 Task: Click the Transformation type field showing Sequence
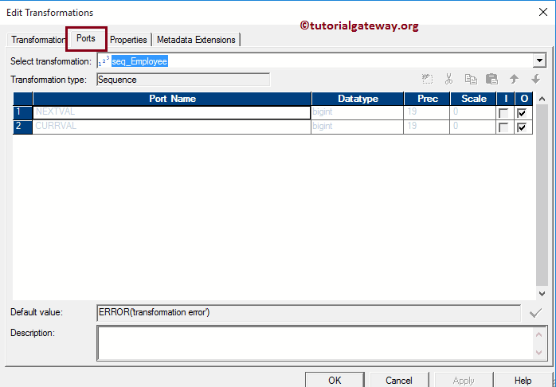pos(183,80)
